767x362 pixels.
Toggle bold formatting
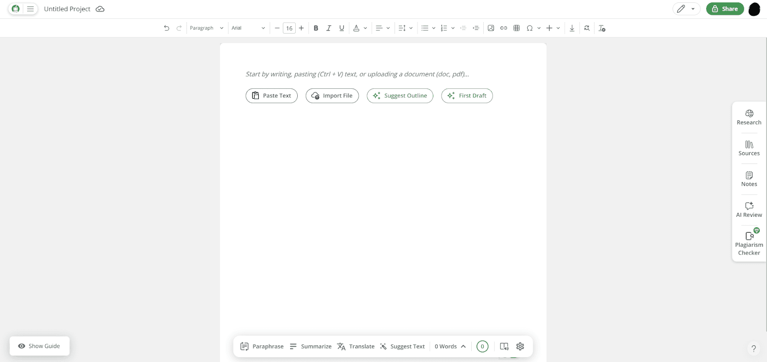coord(316,28)
